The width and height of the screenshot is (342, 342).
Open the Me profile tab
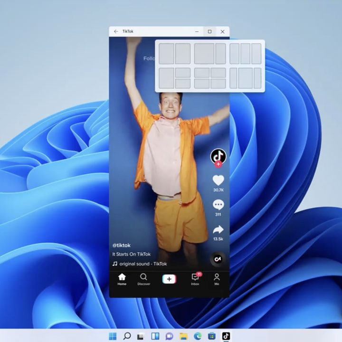[x=217, y=279]
